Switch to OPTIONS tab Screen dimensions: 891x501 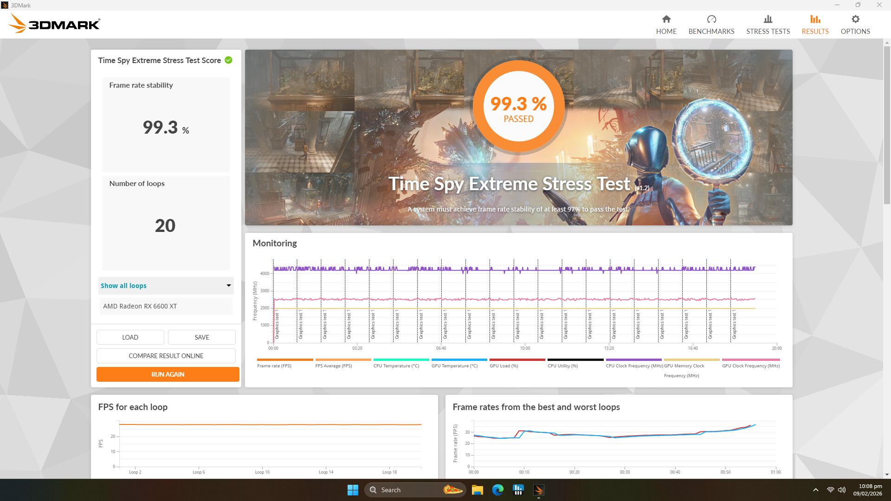[855, 32]
